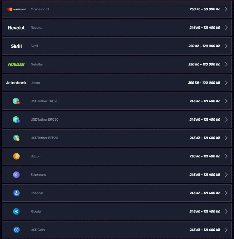The width and height of the screenshot is (234, 239).
Task: Click the Skrill payment method label
Action: [x=34, y=46]
